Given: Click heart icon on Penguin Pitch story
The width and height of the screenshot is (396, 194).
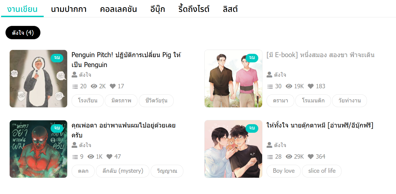Looking at the screenshot, I should coord(113,86).
